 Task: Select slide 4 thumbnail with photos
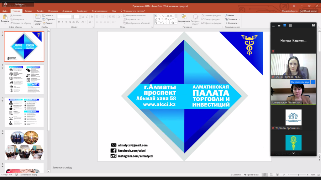[x=24, y=145]
